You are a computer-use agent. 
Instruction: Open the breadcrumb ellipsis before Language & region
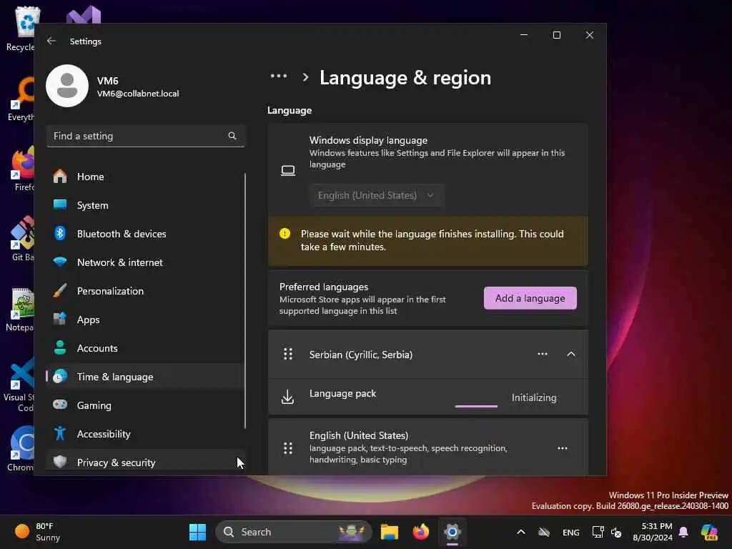click(279, 76)
